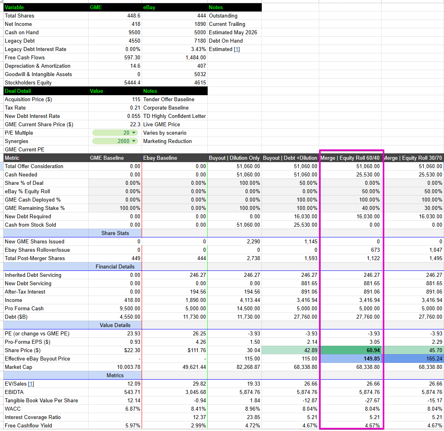Image resolution: width=444 pixels, height=431 pixels.
Task: Select the Interest Coverage Ratio value 12.37
Action: [174, 417]
